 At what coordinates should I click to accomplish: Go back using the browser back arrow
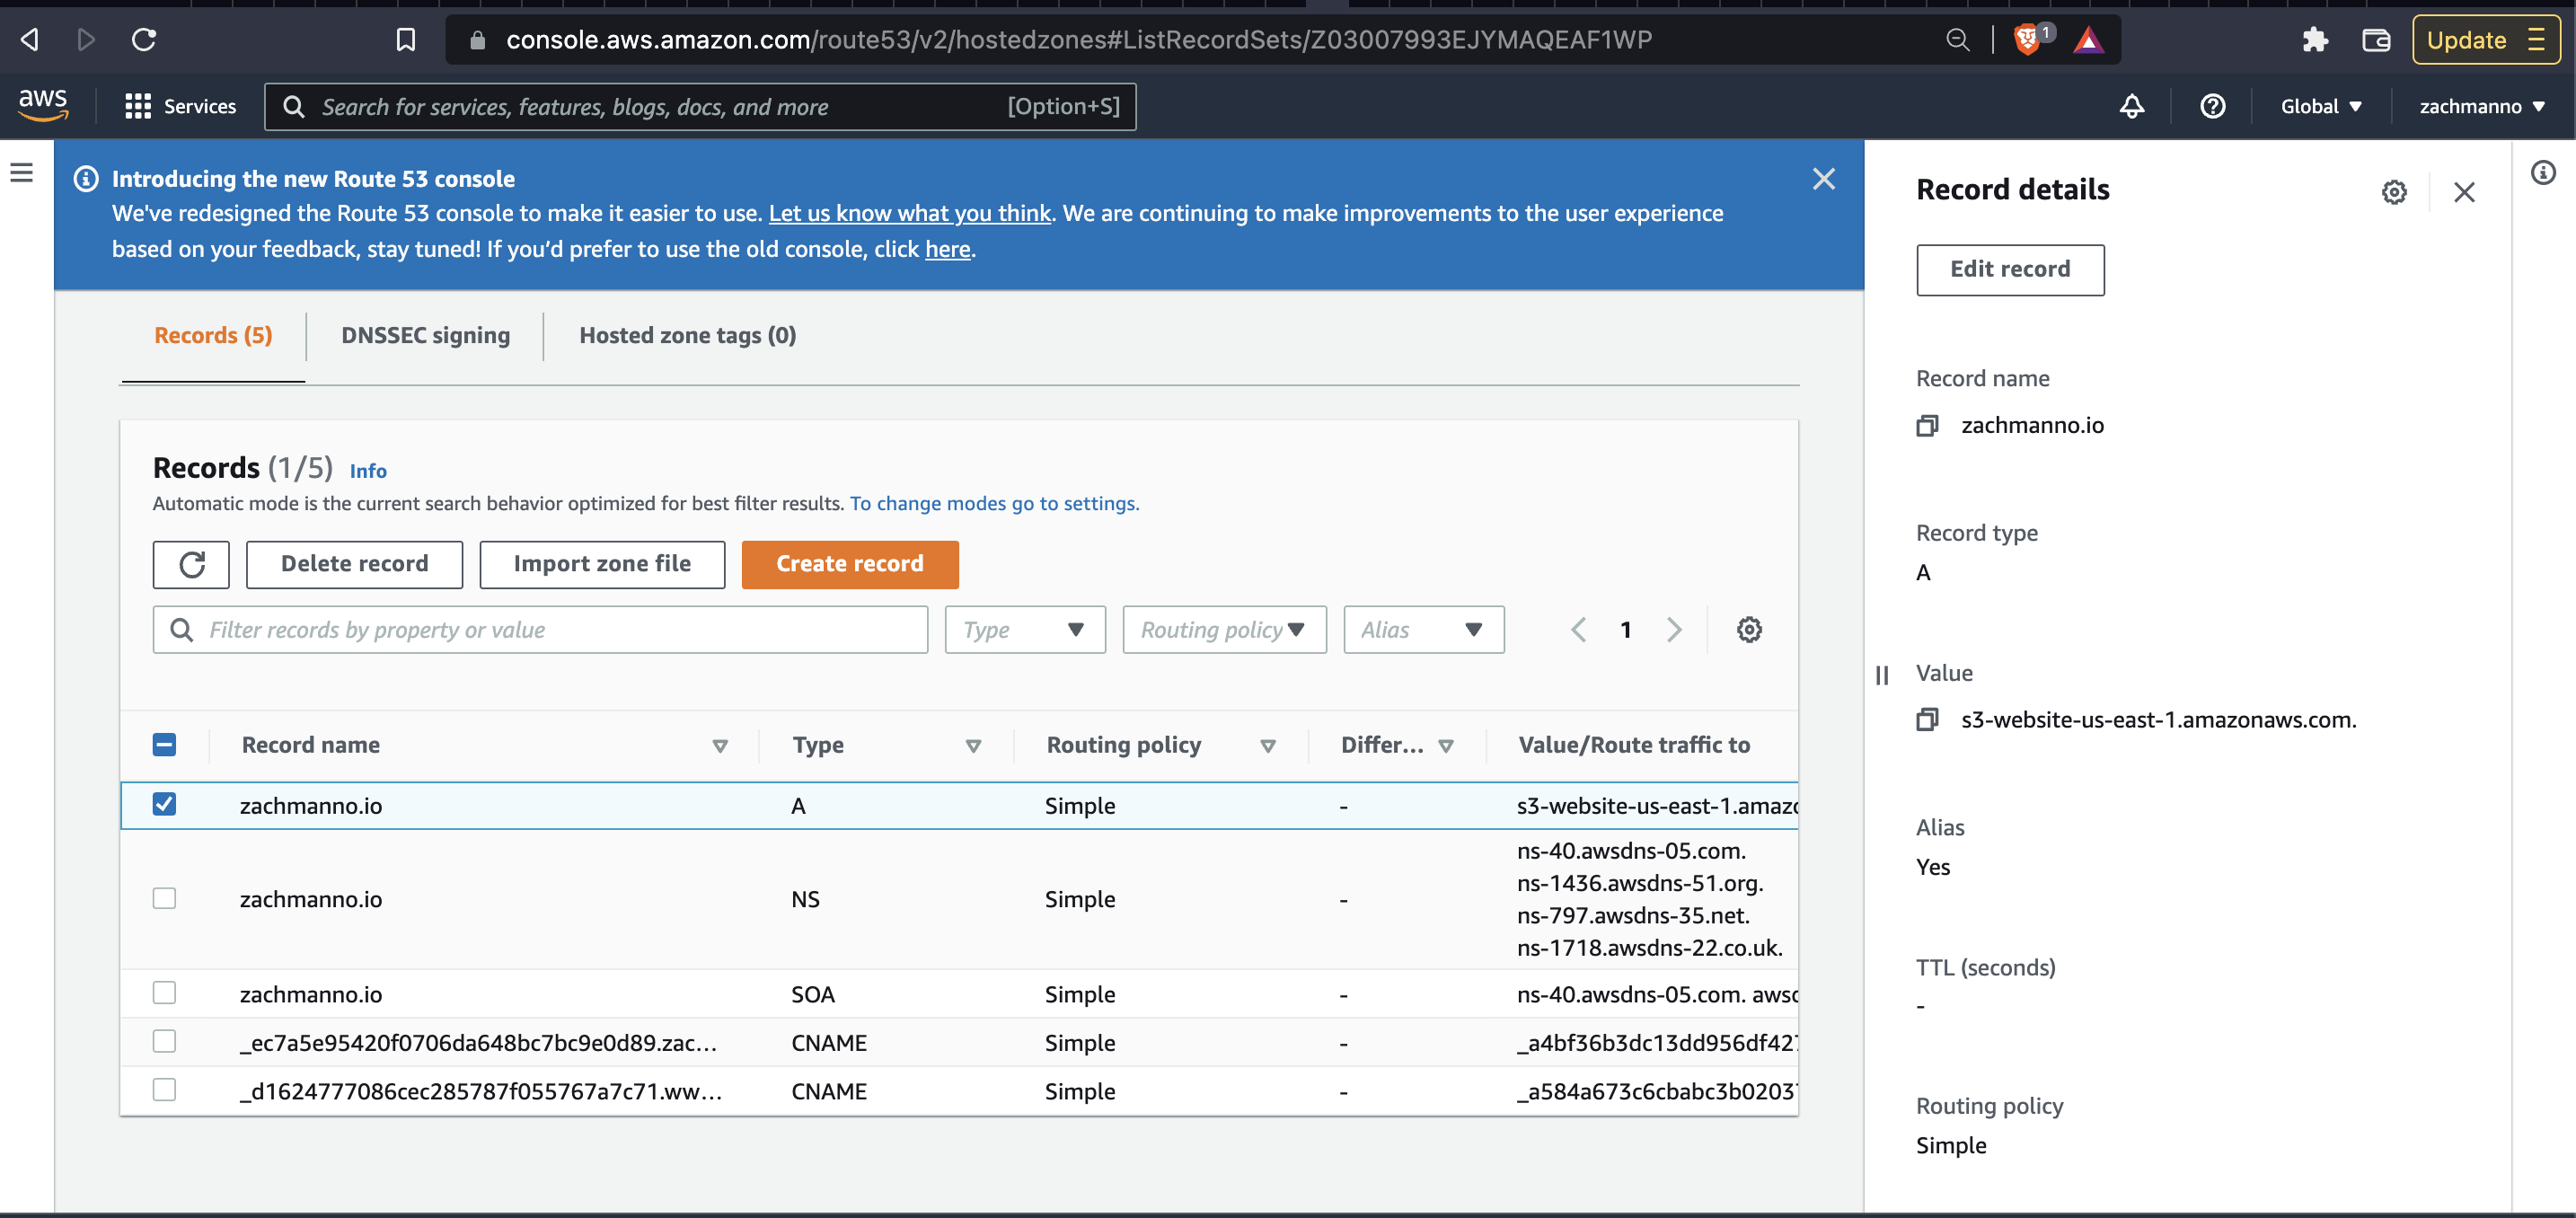click(30, 40)
